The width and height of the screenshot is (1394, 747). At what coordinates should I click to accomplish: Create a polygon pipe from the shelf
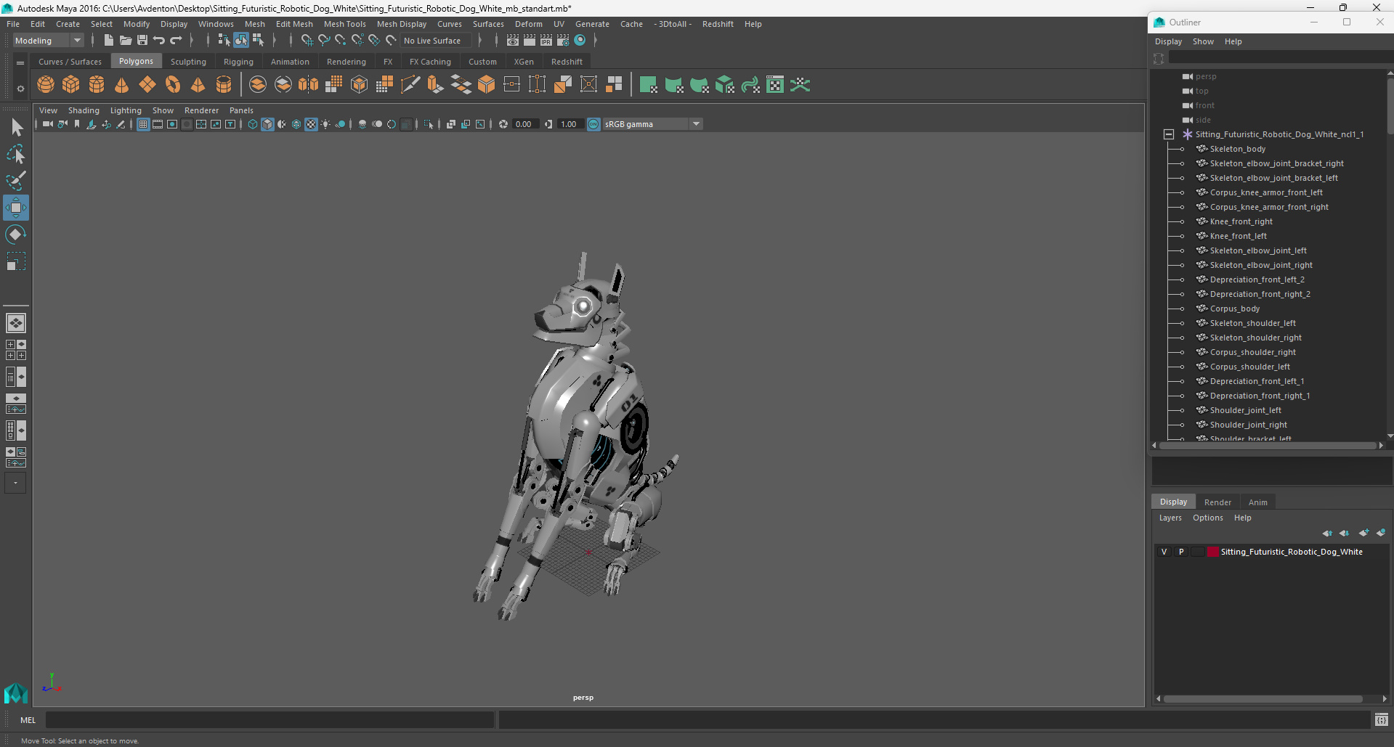coord(224,85)
